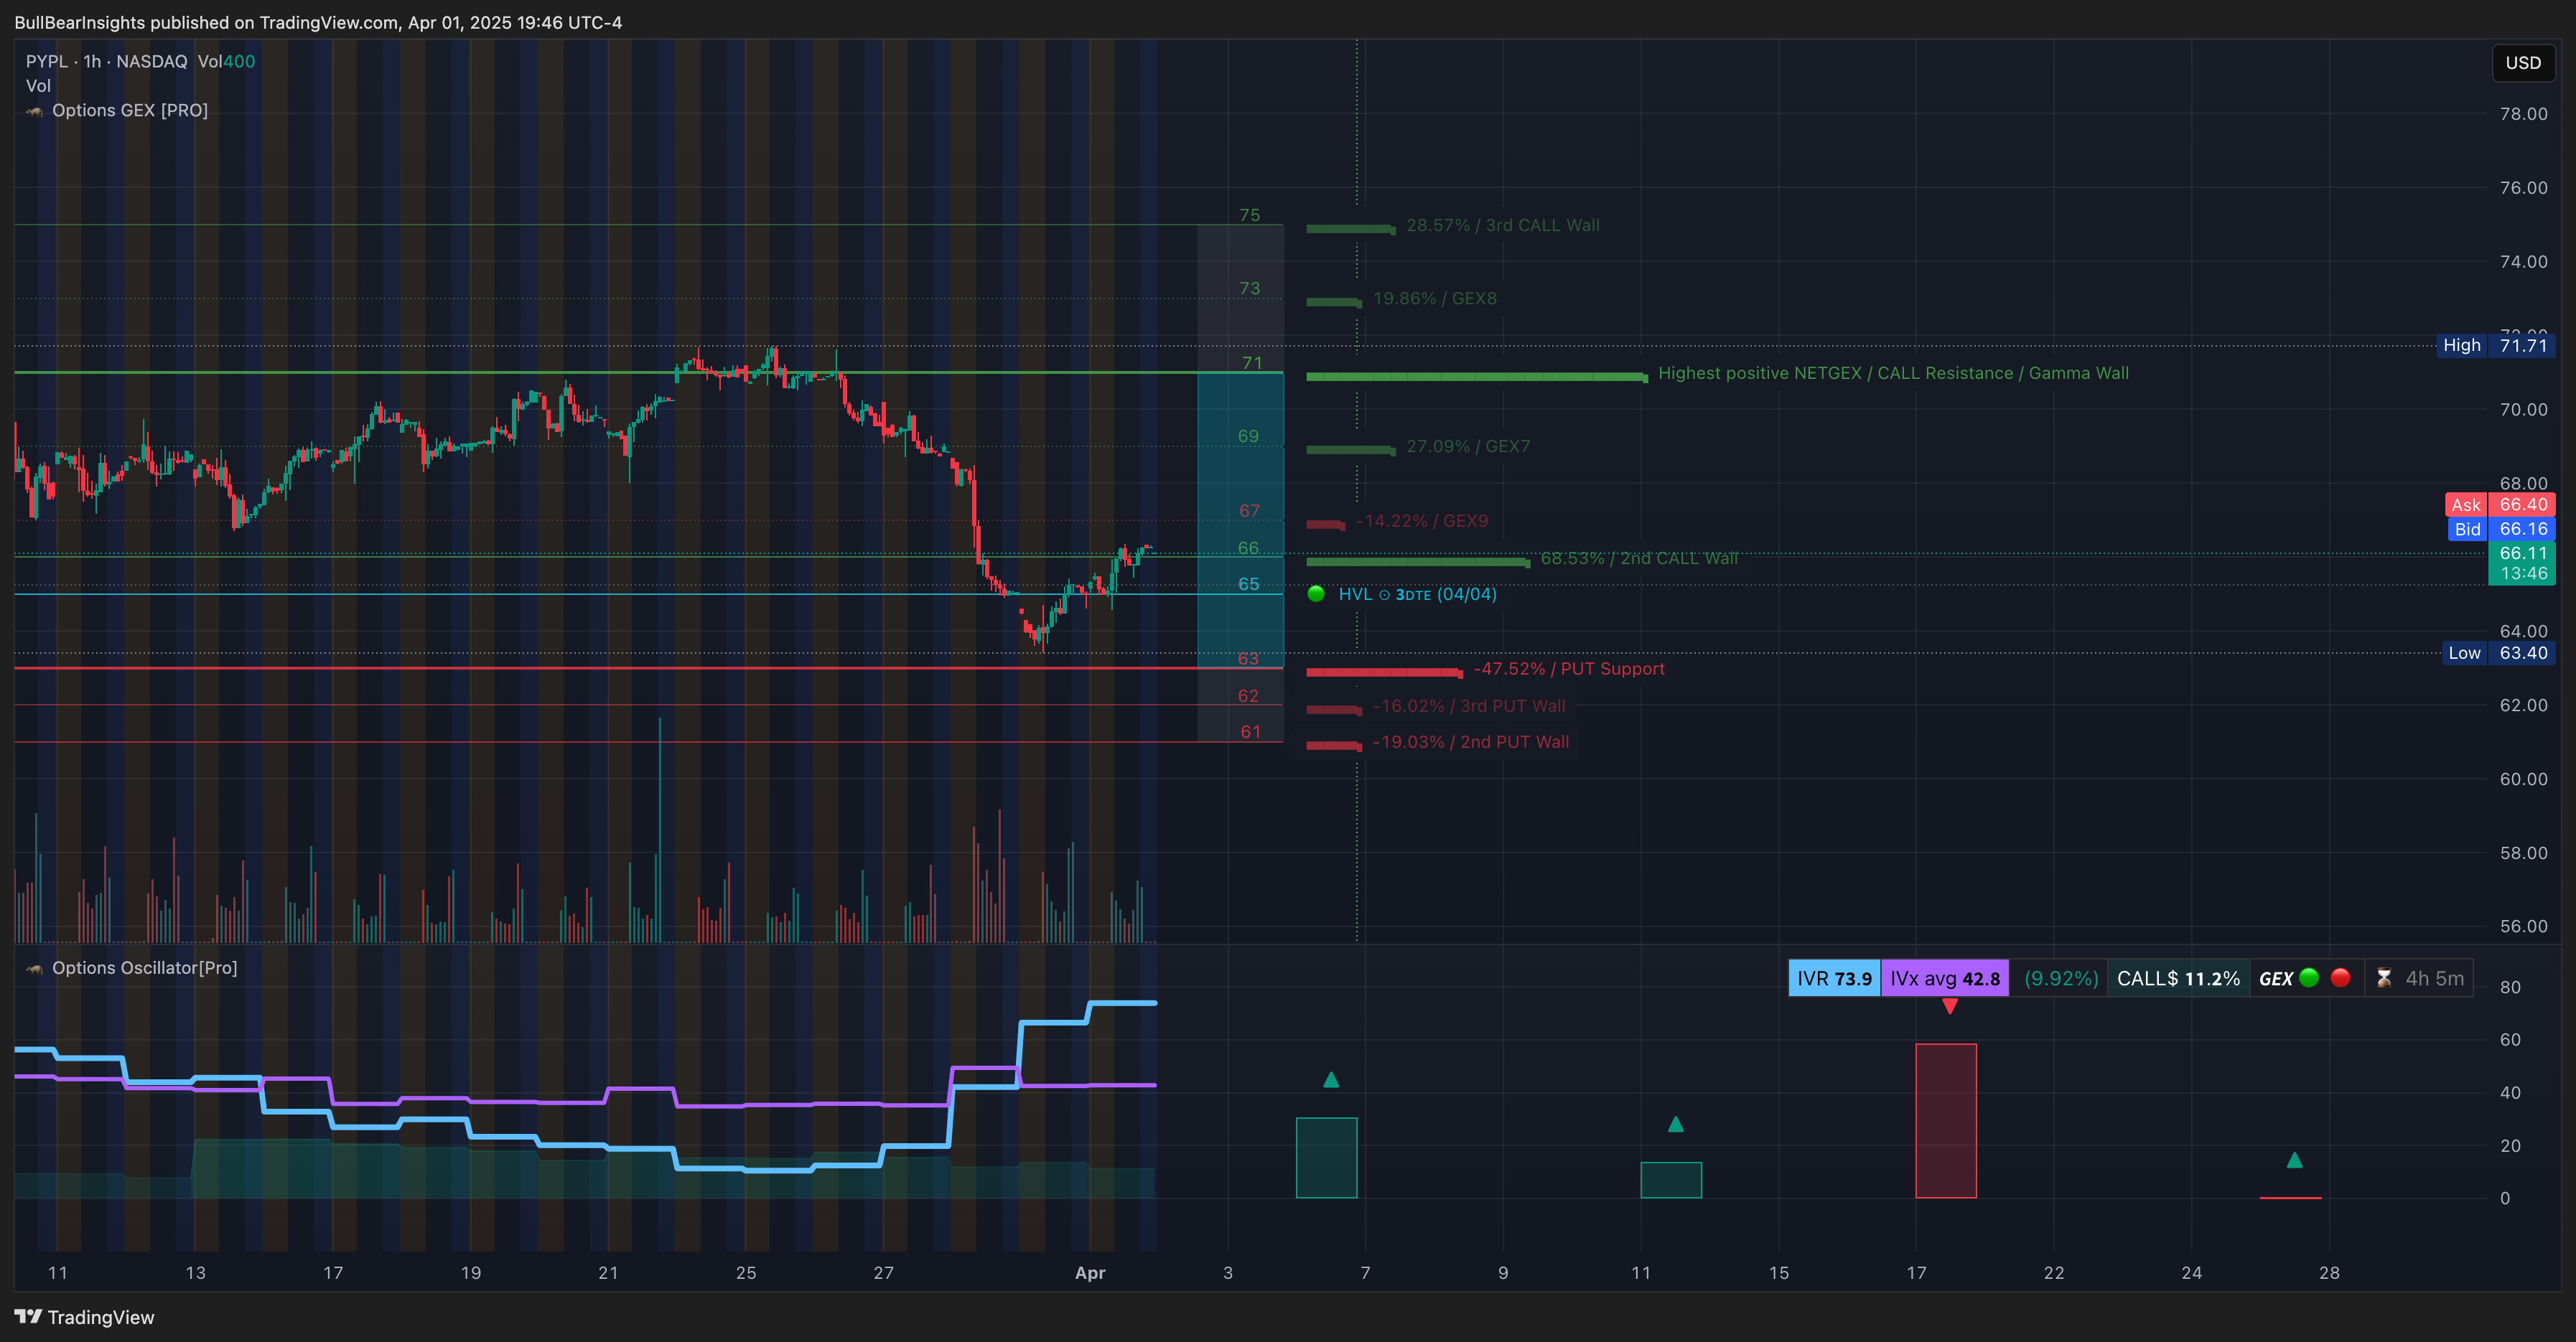Click the 27.09% / GEX7 label
Screen dimensions: 2576x1342
tap(1468, 446)
